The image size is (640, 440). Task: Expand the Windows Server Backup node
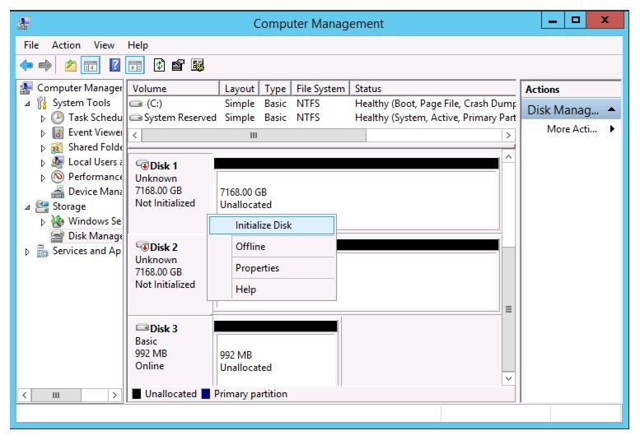(x=43, y=222)
